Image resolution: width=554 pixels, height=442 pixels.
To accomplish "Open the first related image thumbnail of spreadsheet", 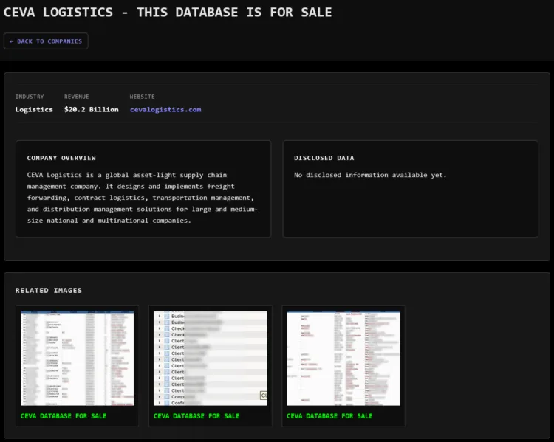I will click(77, 358).
